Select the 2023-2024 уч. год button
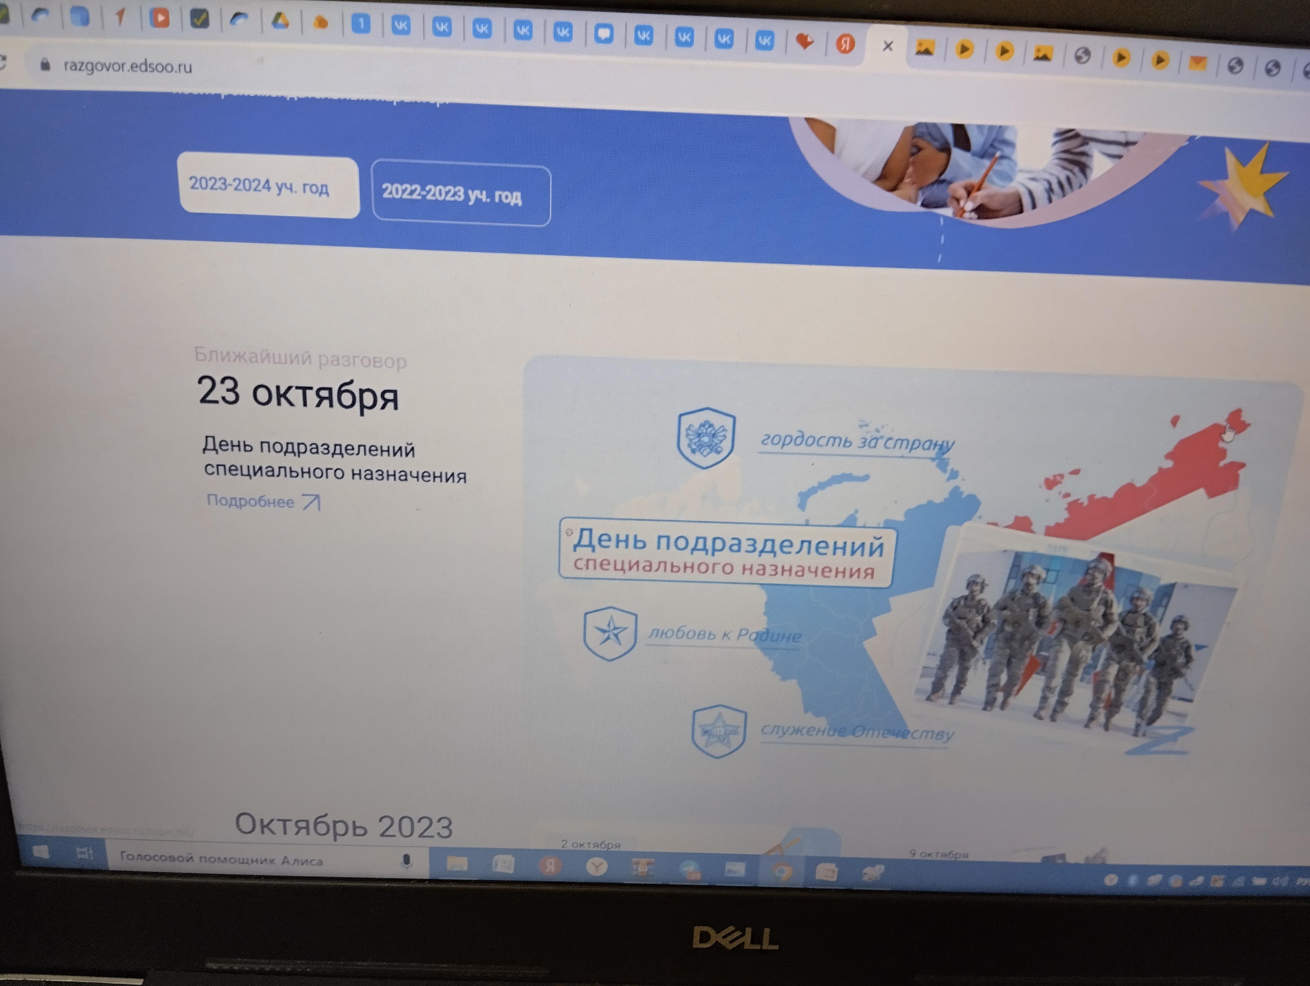 tap(268, 186)
